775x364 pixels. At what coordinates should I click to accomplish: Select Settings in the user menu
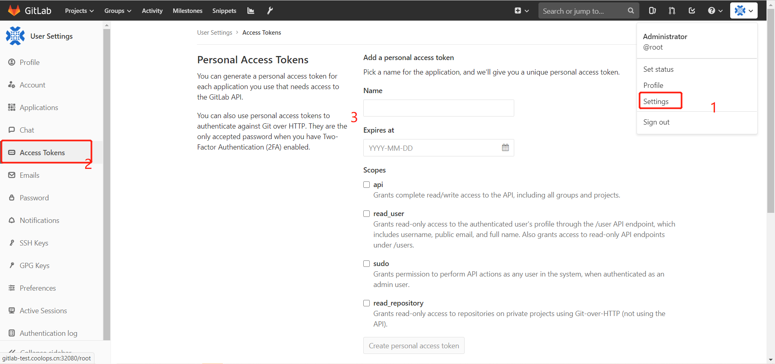click(656, 102)
